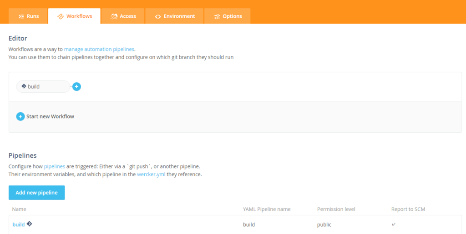This screenshot has width=466, height=234.
Task: Open the manage automation pipelines link
Action: (99, 49)
